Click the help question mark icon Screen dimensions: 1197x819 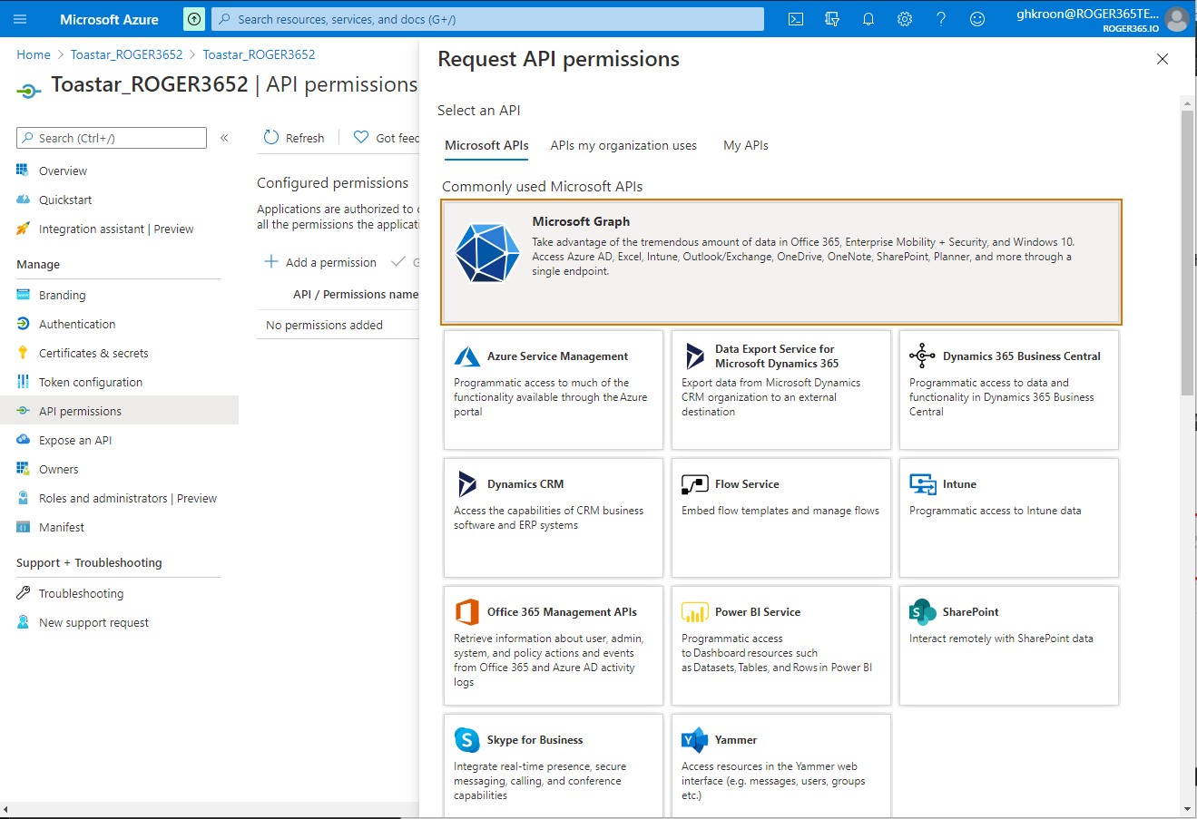tap(941, 19)
